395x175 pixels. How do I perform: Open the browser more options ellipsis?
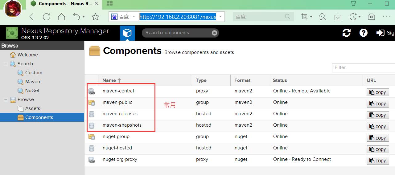point(387,17)
